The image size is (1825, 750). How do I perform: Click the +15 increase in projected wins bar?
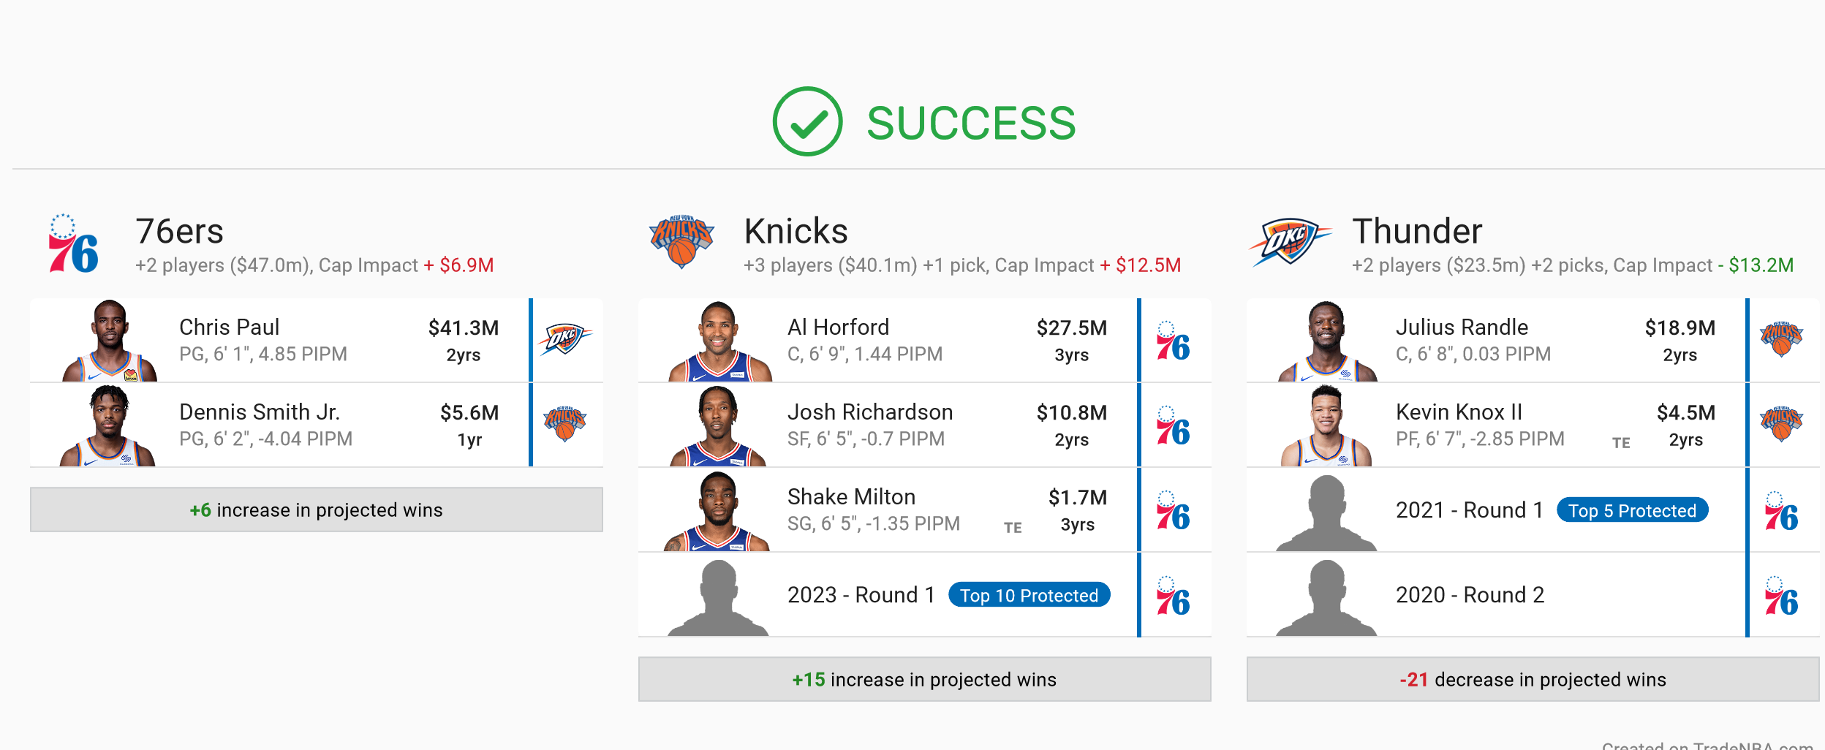point(925,679)
